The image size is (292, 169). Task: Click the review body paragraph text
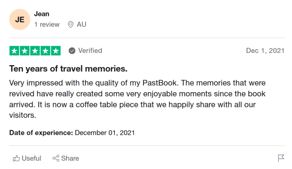coord(137,99)
